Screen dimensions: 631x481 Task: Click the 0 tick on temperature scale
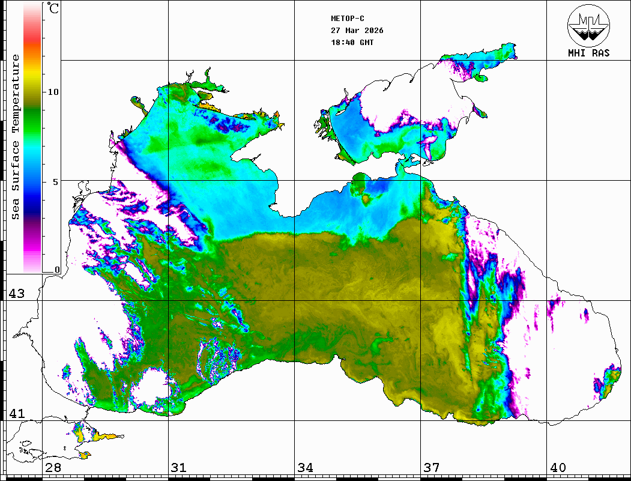(57, 270)
